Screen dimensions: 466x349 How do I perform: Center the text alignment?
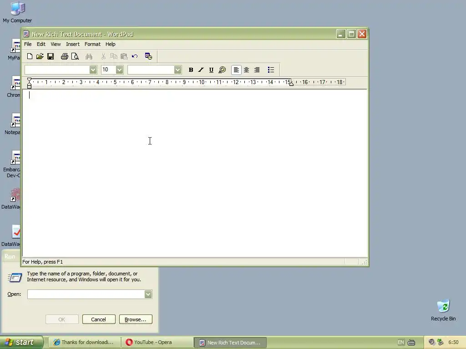point(246,70)
